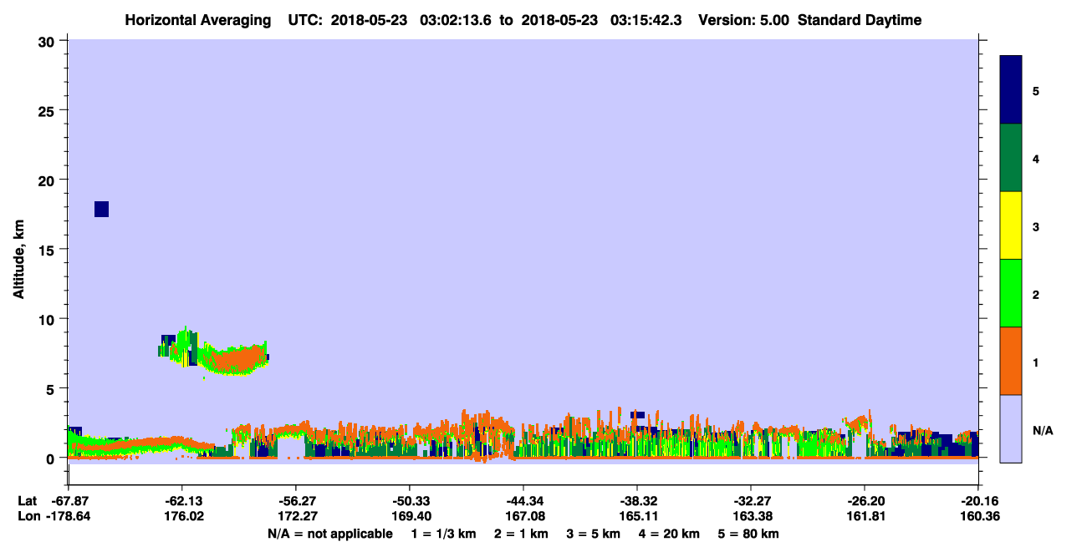Viewport: 1087px width, 557px height.
Task: Click 'Standard Daytime' in the title
Action: pos(860,20)
